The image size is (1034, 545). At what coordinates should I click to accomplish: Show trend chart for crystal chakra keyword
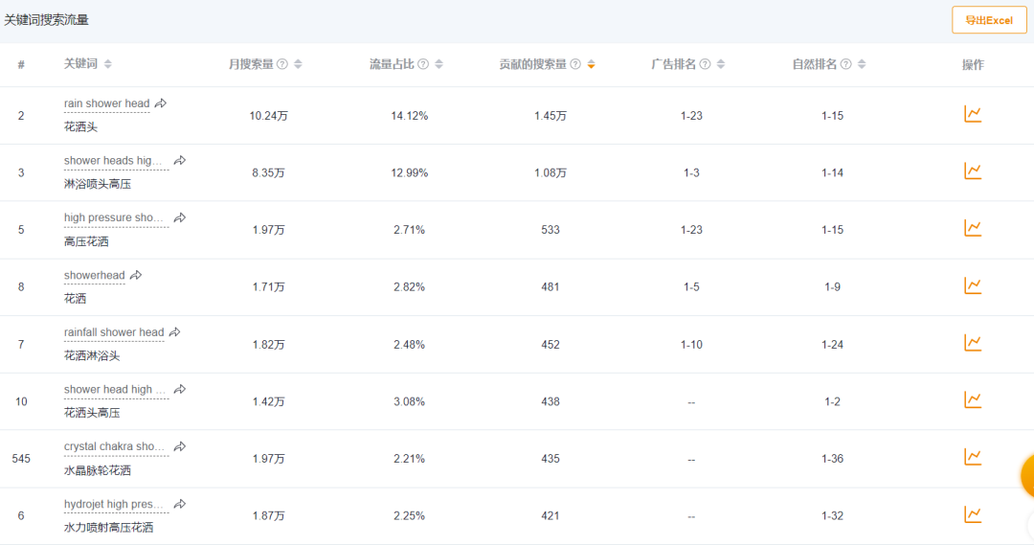(973, 457)
